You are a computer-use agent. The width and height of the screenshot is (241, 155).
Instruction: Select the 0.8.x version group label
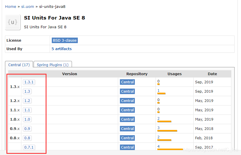(15, 138)
